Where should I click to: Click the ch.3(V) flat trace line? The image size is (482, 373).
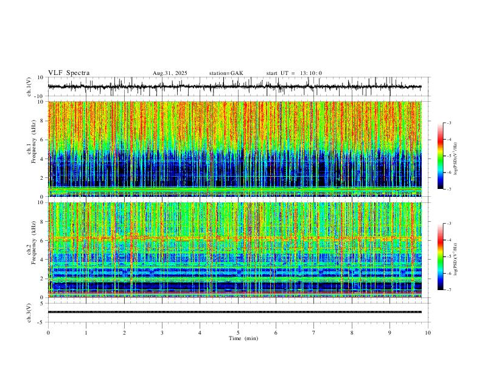pos(235,312)
